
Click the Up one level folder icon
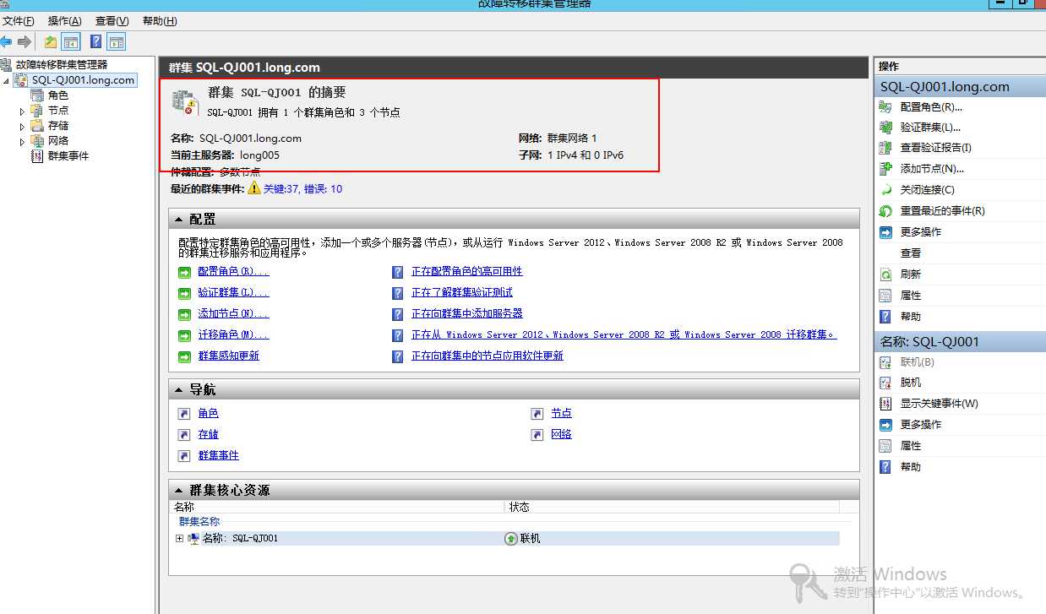pyautogui.click(x=51, y=41)
